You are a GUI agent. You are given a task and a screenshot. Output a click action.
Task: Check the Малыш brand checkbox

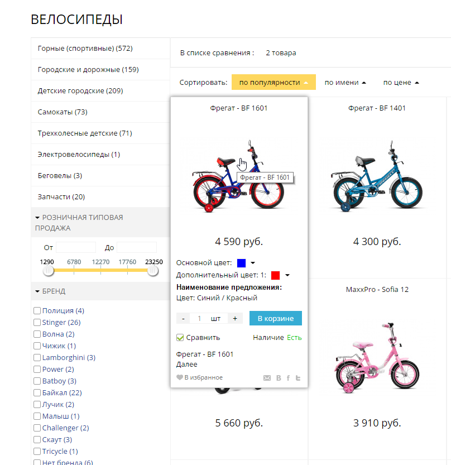coord(37,416)
